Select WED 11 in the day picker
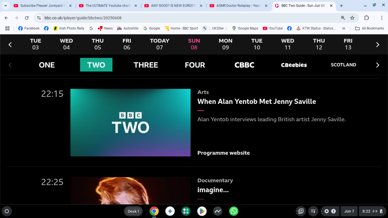 click(288, 44)
